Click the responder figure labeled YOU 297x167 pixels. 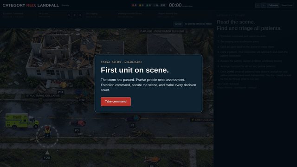click(47, 131)
